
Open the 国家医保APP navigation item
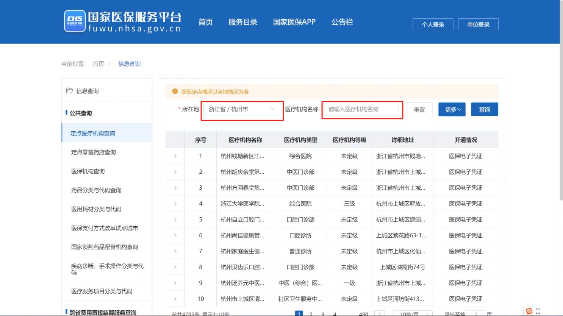(294, 22)
